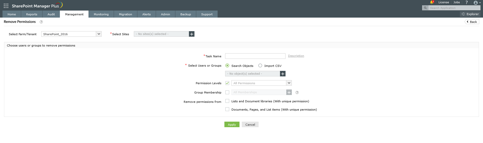Image resolution: width=483 pixels, height=143 pixels.
Task: Expand the Select Farm/Tenant dropdown
Action: pos(99,34)
